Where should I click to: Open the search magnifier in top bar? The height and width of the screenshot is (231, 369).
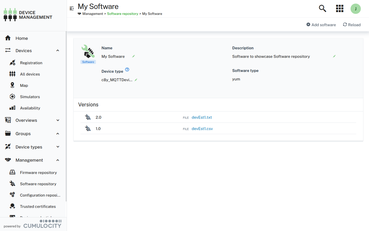tap(322, 8)
